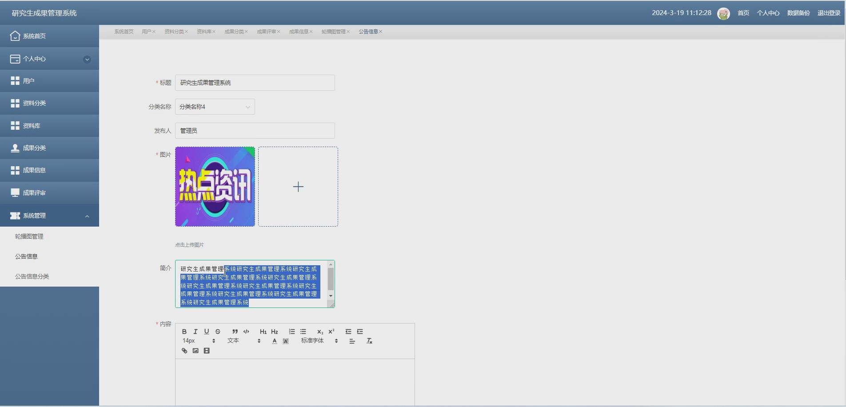The width and height of the screenshot is (846, 407).
Task: Open the text color picker
Action: tap(275, 341)
